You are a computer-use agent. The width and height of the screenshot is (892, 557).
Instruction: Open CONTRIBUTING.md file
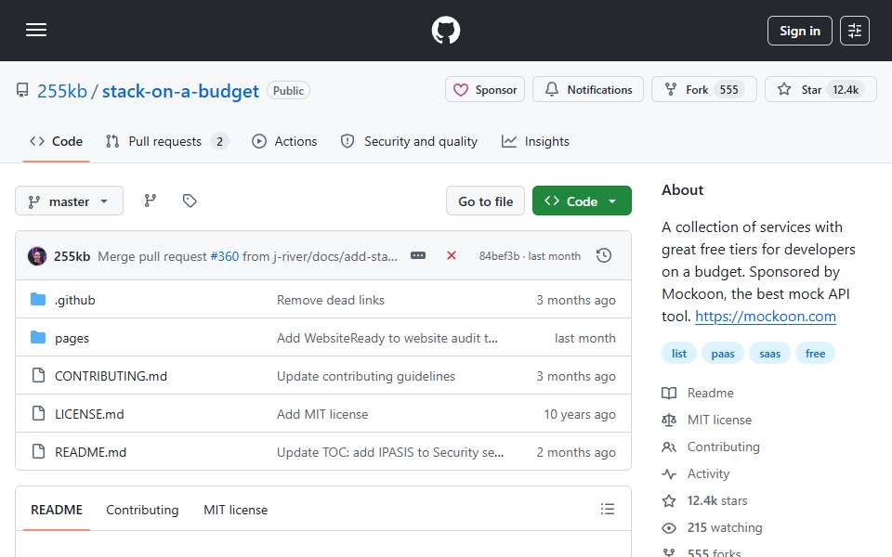pos(111,376)
